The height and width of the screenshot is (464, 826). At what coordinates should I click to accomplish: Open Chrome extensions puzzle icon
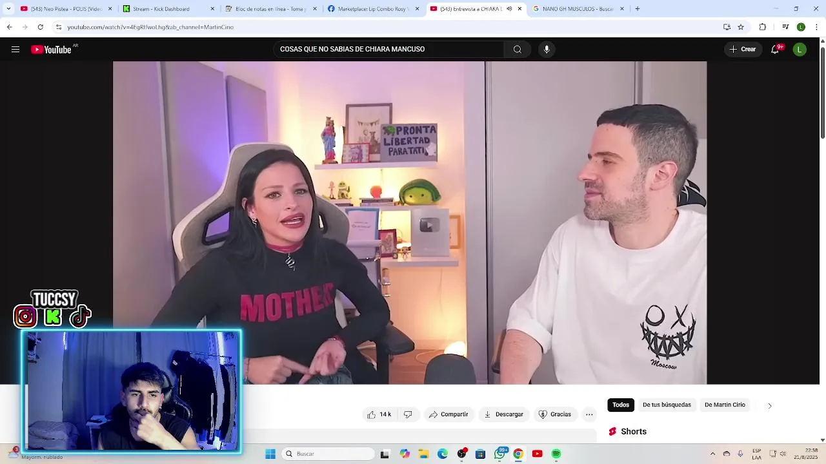point(763,27)
